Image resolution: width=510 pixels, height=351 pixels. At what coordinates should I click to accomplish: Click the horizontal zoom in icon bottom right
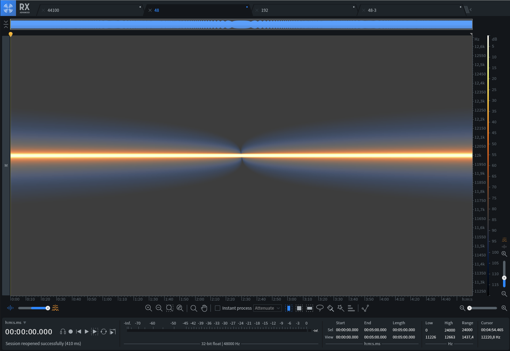tap(504, 308)
